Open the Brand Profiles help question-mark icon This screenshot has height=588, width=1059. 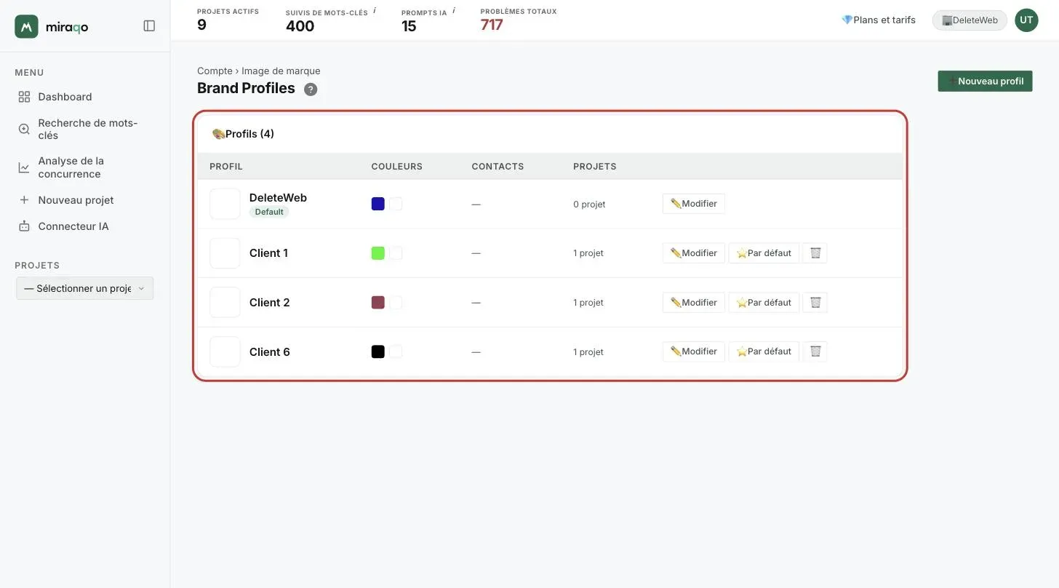[x=311, y=90]
